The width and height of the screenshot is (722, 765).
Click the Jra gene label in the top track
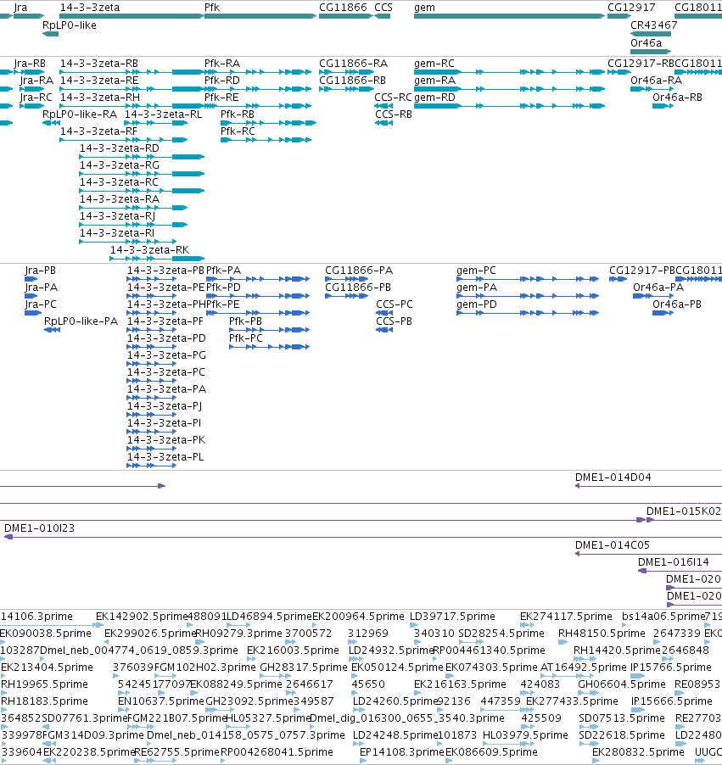click(20, 8)
